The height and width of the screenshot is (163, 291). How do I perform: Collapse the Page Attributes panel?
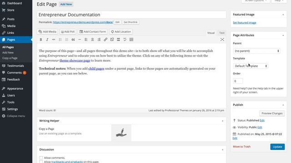pyautogui.click(x=283, y=35)
